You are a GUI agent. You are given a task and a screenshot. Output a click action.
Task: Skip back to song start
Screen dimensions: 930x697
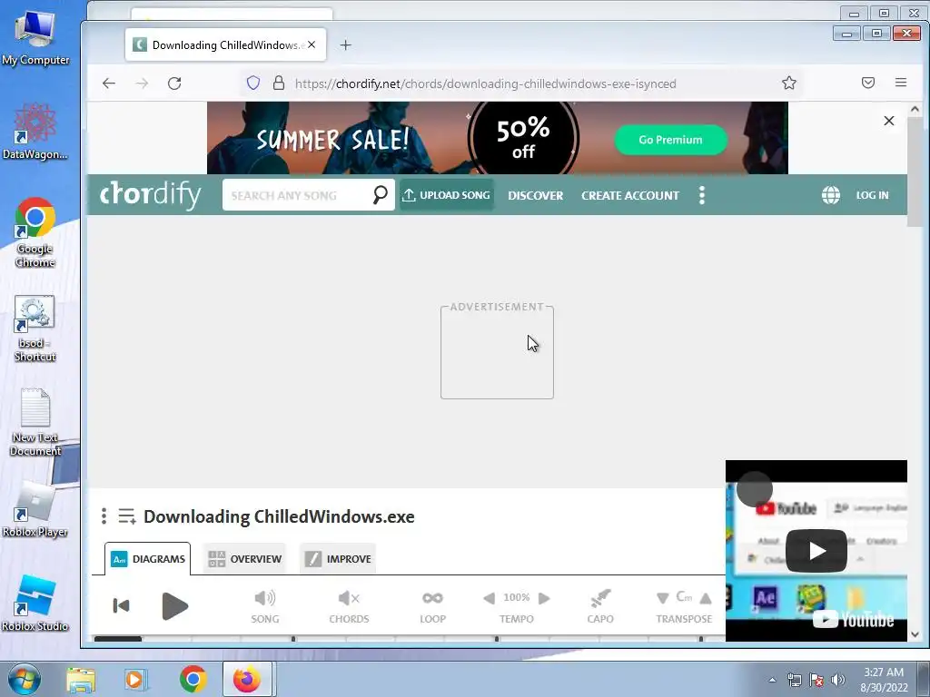[121, 605]
